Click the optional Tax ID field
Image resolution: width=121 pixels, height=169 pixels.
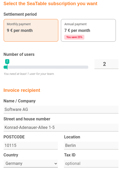[x=91, y=164]
